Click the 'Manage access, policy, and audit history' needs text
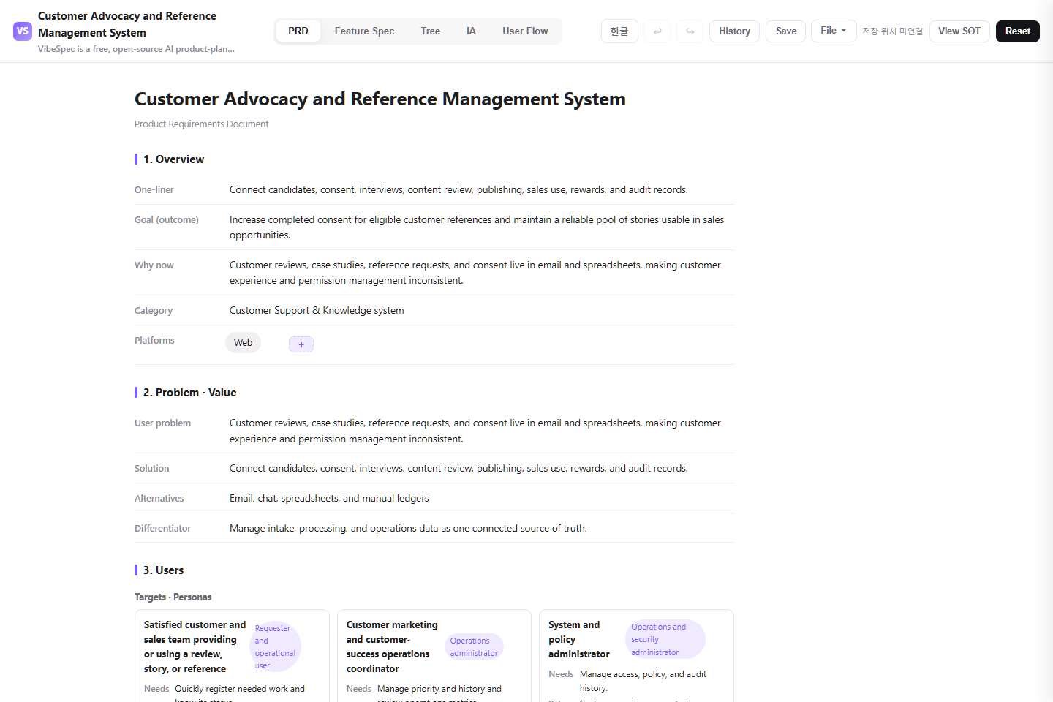 pos(643,682)
